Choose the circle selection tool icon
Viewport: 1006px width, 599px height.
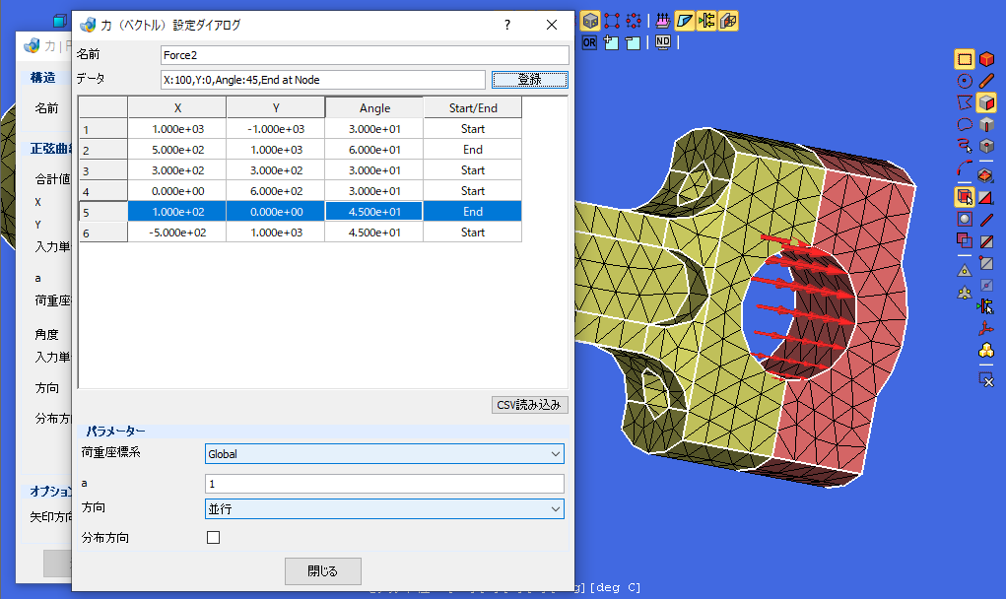click(x=965, y=81)
